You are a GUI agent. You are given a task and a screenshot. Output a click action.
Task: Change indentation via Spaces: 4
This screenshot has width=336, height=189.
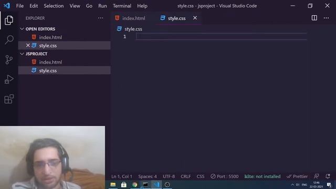(x=148, y=176)
